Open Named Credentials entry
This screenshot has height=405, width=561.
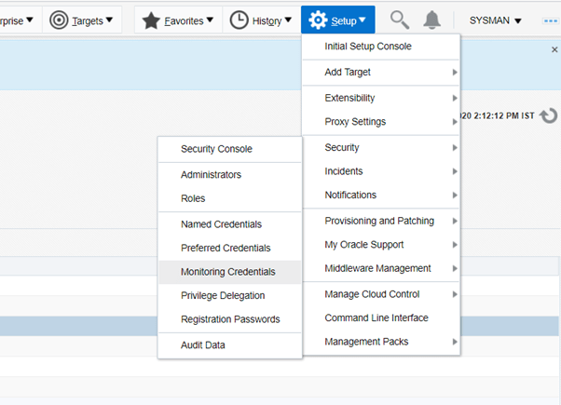(221, 224)
